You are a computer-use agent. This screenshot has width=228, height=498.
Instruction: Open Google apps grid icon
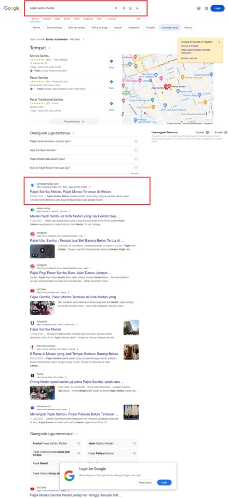(x=206, y=8)
